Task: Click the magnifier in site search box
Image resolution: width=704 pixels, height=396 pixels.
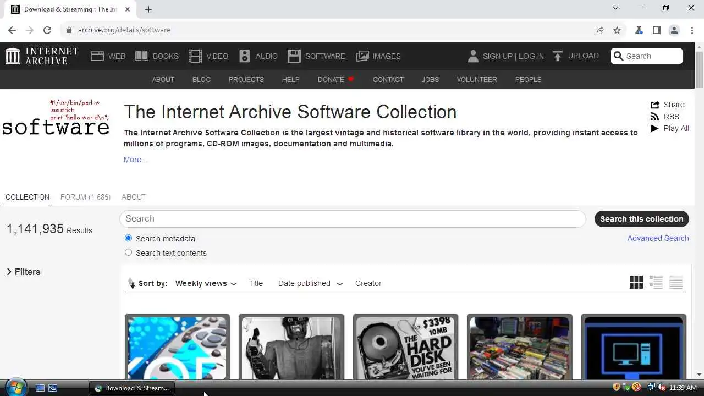Action: (x=619, y=56)
